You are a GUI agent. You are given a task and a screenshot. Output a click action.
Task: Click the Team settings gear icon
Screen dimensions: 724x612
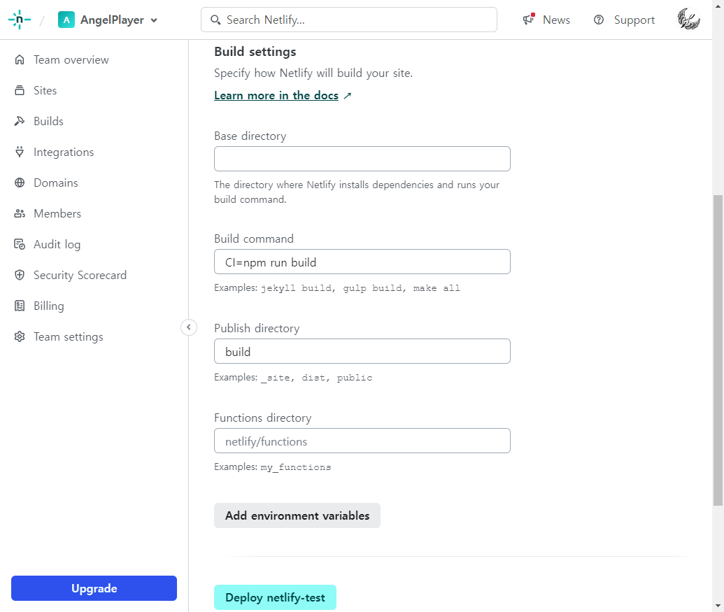click(20, 336)
